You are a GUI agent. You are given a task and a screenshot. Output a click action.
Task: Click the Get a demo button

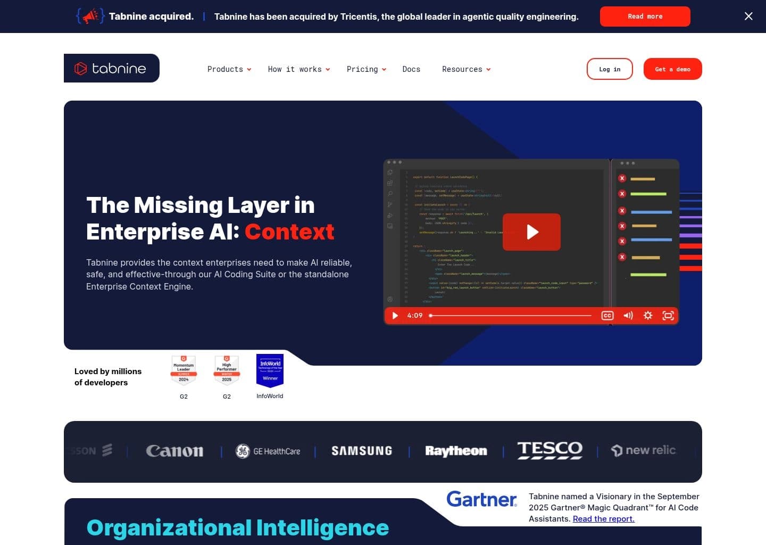click(x=672, y=69)
